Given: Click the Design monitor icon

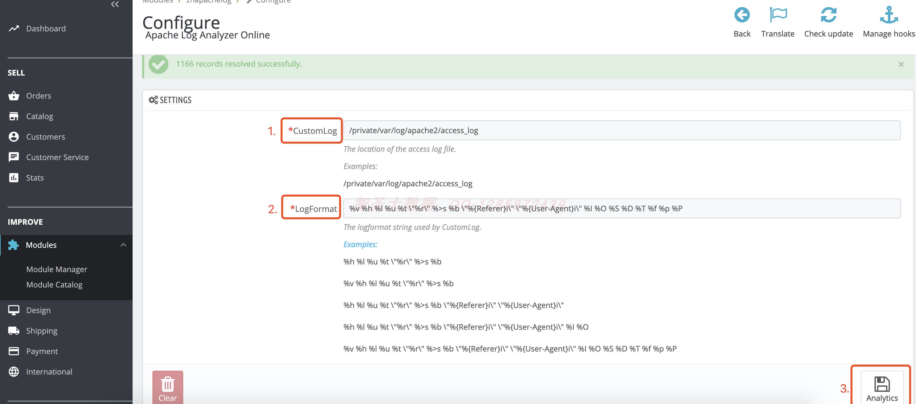Looking at the screenshot, I should pyautogui.click(x=14, y=310).
